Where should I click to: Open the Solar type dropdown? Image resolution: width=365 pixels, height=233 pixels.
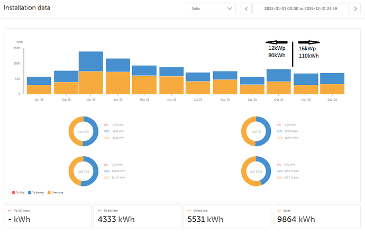pos(211,8)
